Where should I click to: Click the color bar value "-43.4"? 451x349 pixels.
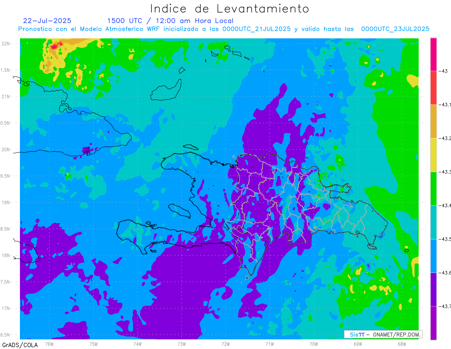[445, 205]
